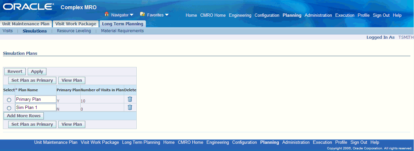Open the Resource Leveling subtab
Screen dimensions: 414x151
[74, 31]
